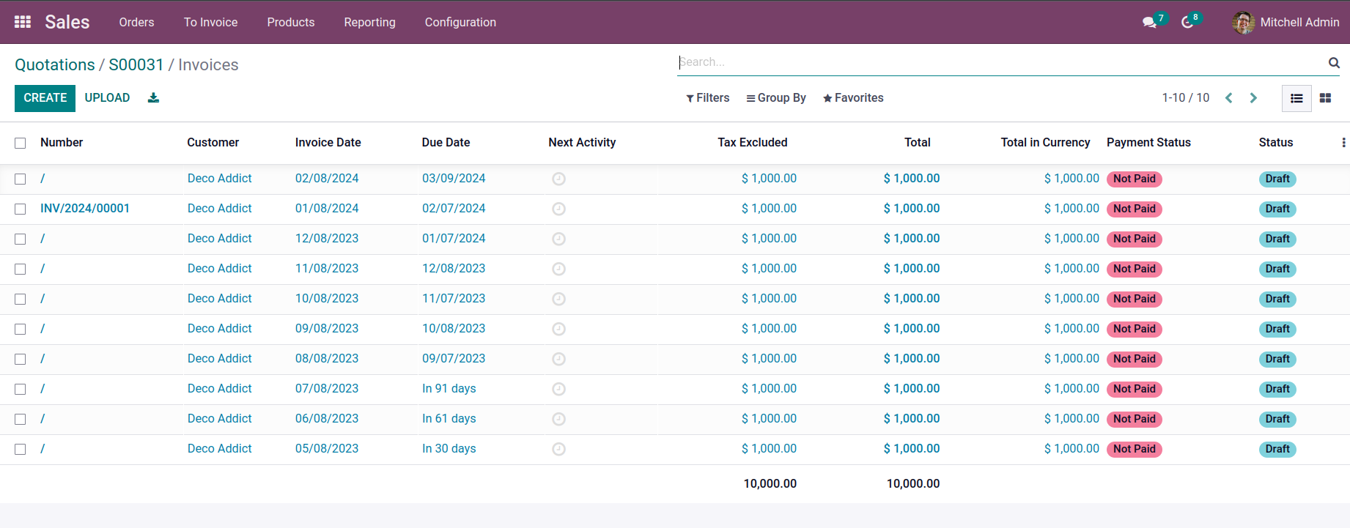Open the activities clock icon in navbar
This screenshot has height=528, width=1350.
pos(1187,23)
